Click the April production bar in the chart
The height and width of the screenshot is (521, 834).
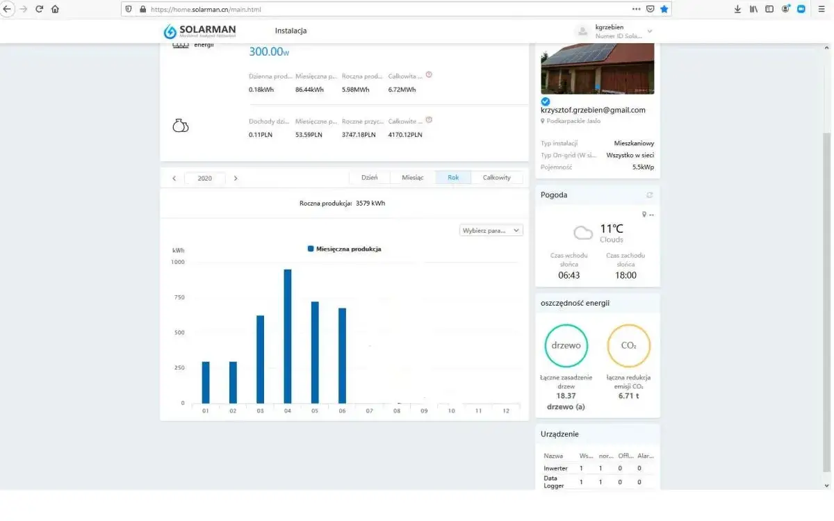point(287,336)
